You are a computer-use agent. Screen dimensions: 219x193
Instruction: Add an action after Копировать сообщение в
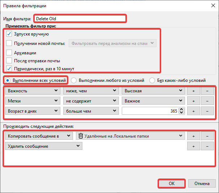pyautogui.click(x=193, y=136)
